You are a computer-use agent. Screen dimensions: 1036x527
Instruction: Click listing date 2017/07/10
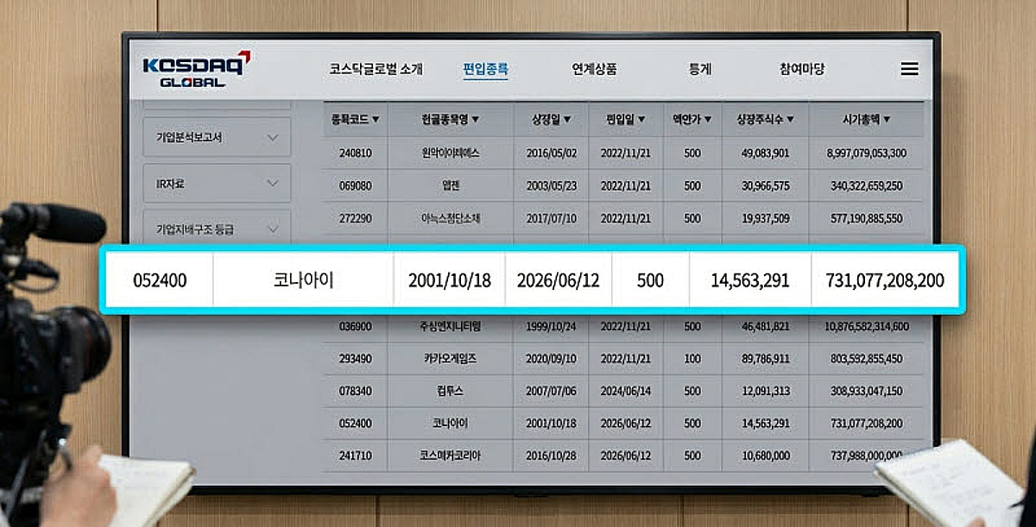[x=552, y=218]
